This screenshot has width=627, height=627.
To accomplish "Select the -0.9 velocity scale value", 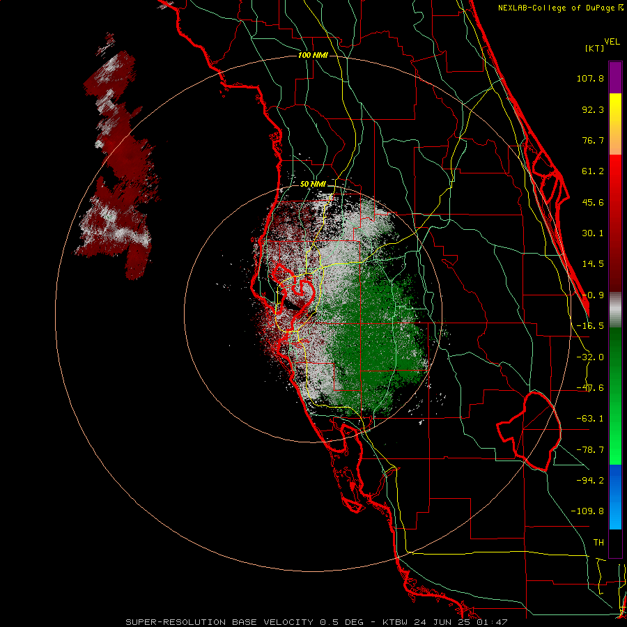I will click(593, 295).
